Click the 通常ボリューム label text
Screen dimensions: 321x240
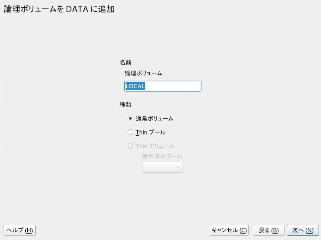pos(154,118)
